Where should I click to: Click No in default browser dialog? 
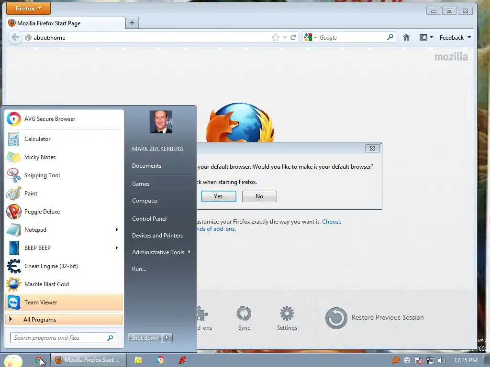tap(259, 196)
